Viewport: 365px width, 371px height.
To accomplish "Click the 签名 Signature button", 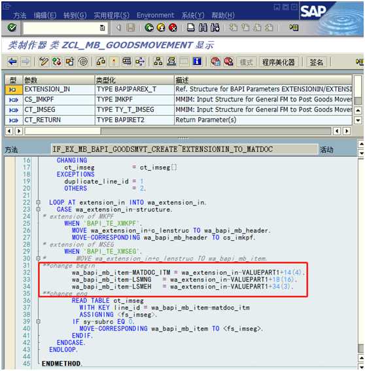I will pos(316,62).
